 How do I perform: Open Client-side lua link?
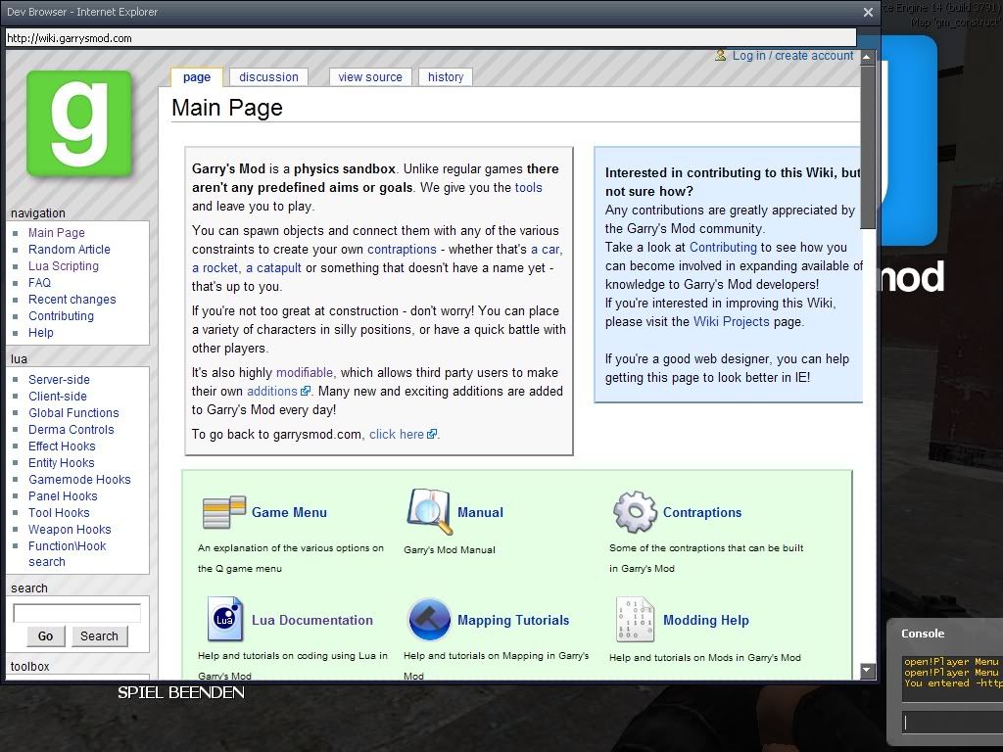(58, 396)
